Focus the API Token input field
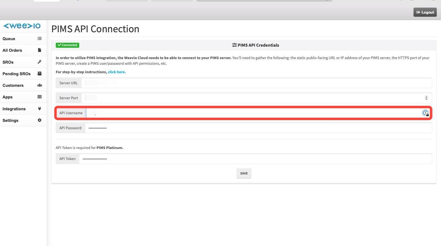The width and height of the screenshot is (441, 246). 255,159
